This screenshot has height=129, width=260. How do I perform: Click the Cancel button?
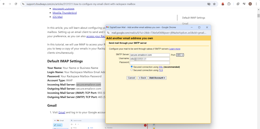click(131, 78)
